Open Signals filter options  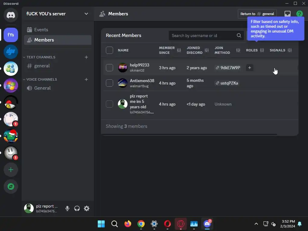pyautogui.click(x=290, y=50)
